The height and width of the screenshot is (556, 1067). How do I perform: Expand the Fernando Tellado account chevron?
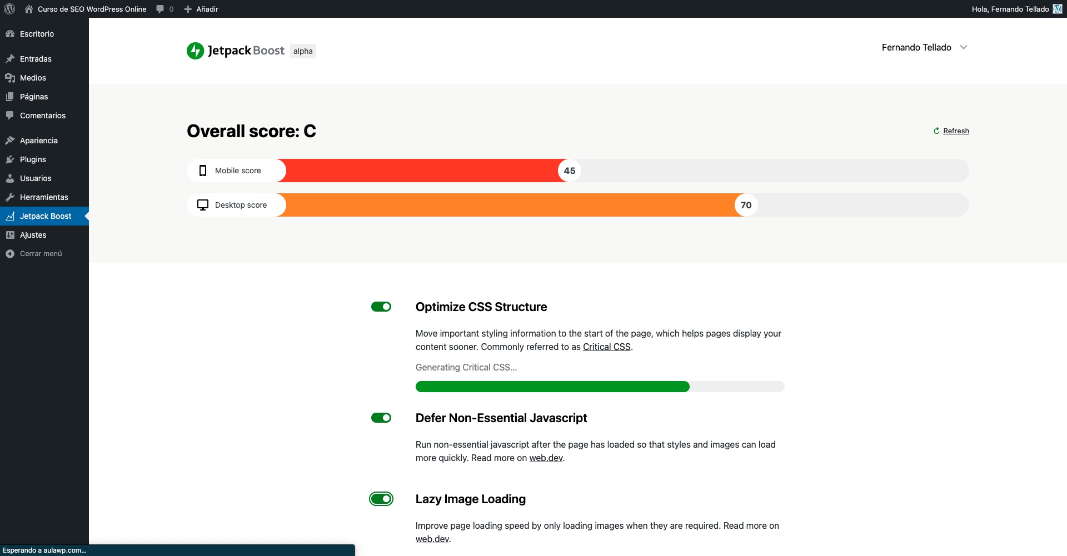click(964, 47)
